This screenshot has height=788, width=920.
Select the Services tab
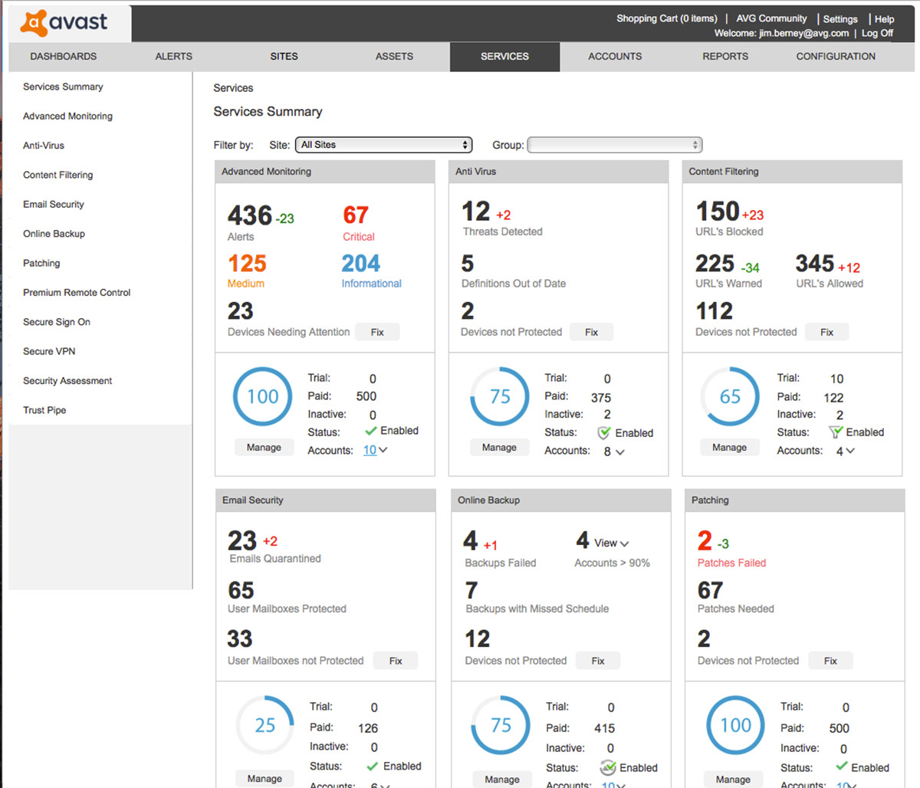pyautogui.click(x=505, y=56)
